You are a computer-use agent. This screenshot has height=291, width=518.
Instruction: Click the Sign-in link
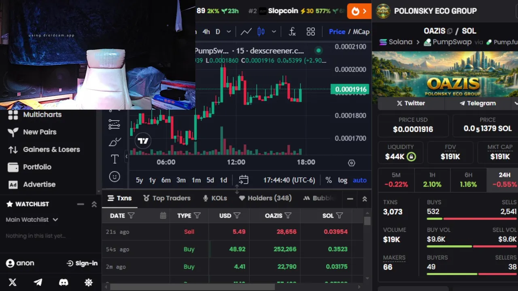pyautogui.click(x=82, y=263)
